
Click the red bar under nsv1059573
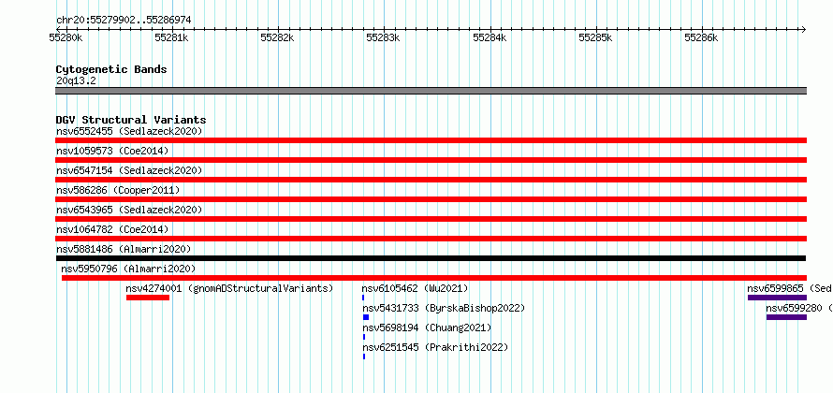431,160
